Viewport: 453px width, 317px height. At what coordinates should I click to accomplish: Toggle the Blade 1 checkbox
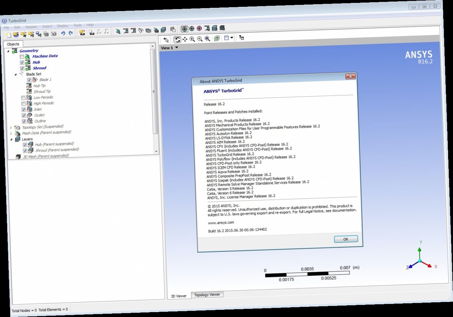[29, 80]
